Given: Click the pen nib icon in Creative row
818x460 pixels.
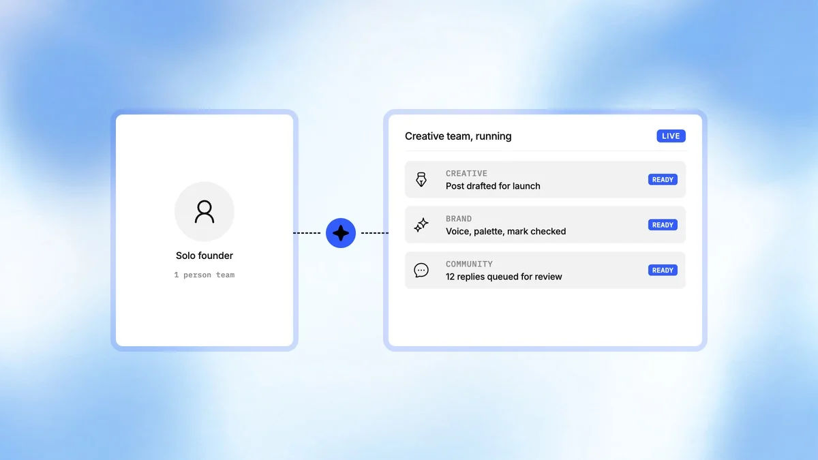Looking at the screenshot, I should click(421, 179).
